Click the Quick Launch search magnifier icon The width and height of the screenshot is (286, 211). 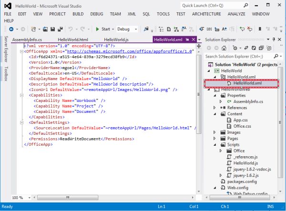[x=246, y=5]
